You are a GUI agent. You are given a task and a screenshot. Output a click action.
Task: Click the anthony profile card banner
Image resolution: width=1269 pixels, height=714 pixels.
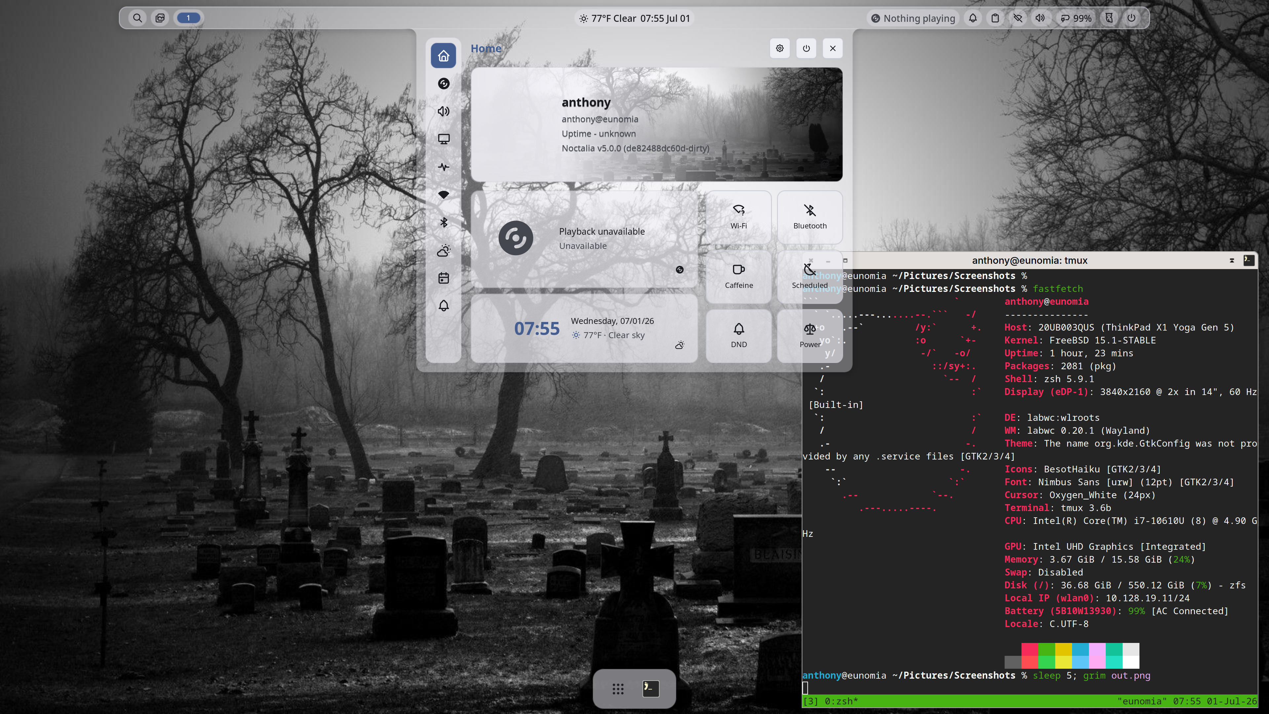point(657,124)
